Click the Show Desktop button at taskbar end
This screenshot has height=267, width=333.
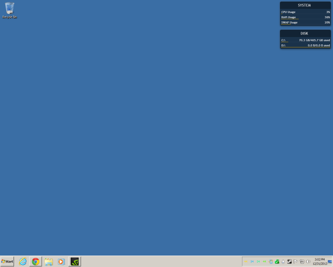(330, 261)
